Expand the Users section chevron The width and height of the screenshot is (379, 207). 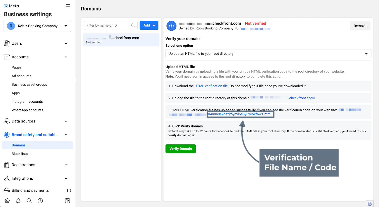click(x=66, y=43)
